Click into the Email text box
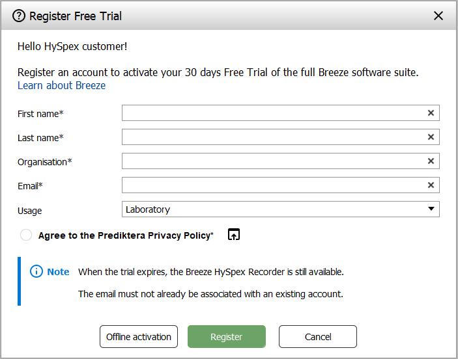This screenshot has width=458, height=359. tap(274, 185)
